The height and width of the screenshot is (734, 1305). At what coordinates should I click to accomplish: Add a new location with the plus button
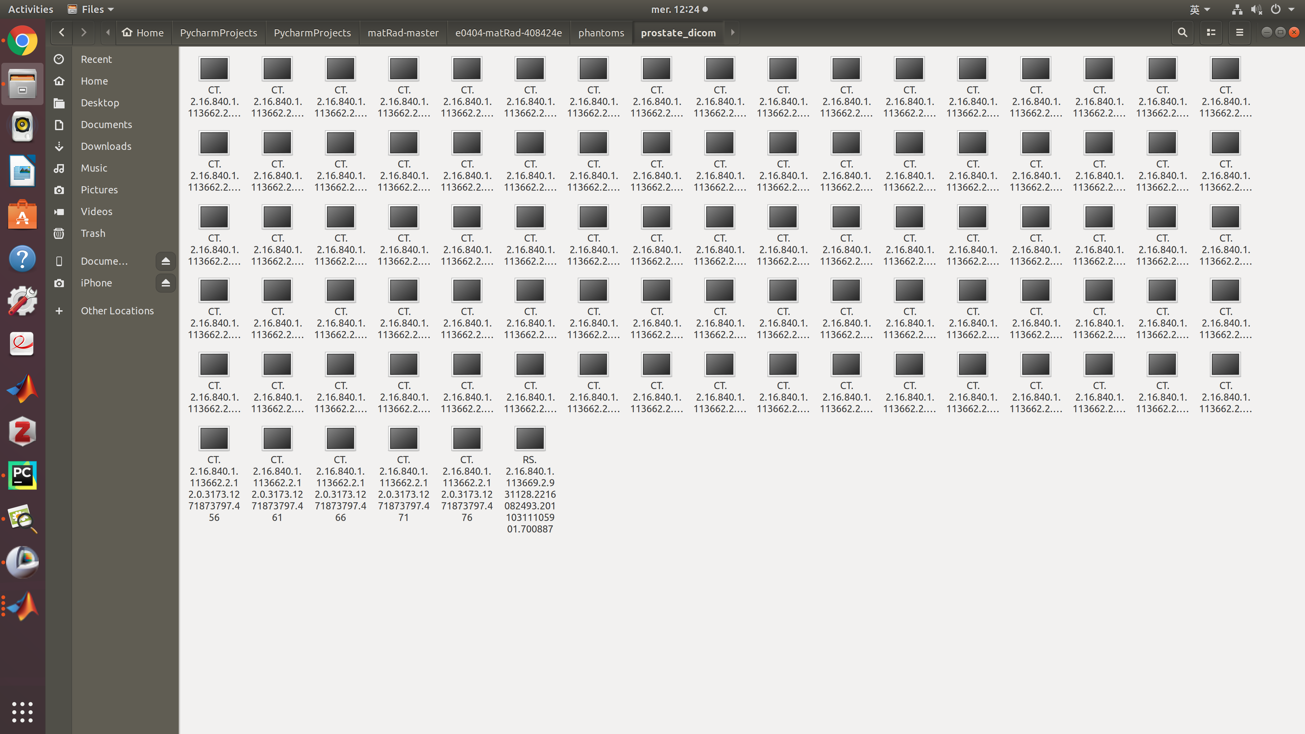[59, 311]
